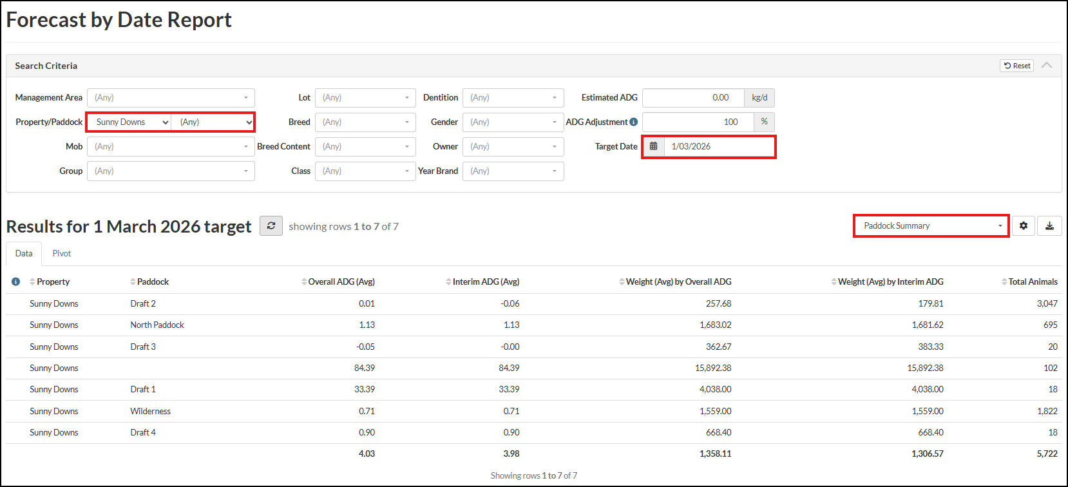Click the Draft 1 paddock cell

[143, 390]
